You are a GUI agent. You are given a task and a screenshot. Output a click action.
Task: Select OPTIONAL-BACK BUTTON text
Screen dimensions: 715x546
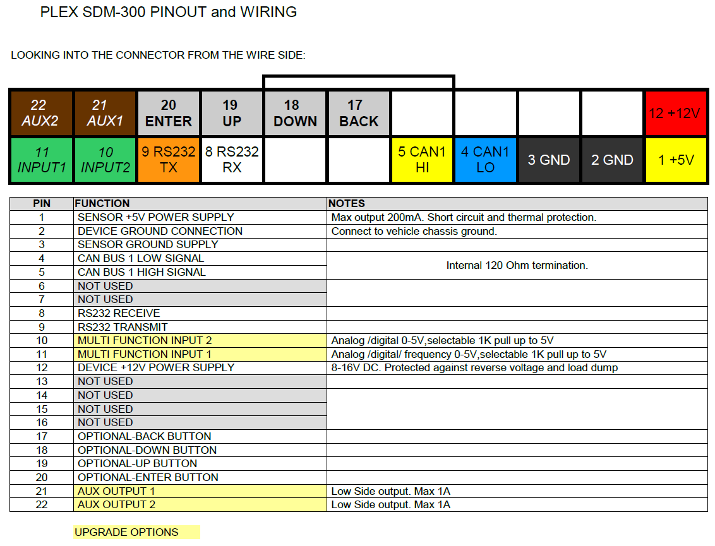pyautogui.click(x=145, y=436)
